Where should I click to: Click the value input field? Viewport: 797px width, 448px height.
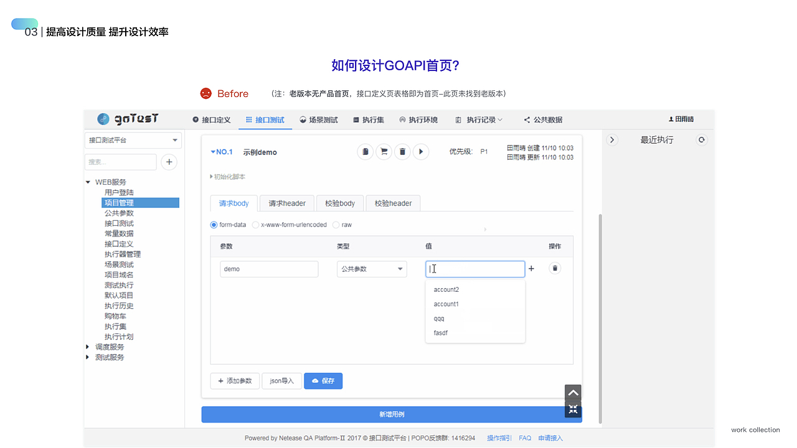point(475,269)
